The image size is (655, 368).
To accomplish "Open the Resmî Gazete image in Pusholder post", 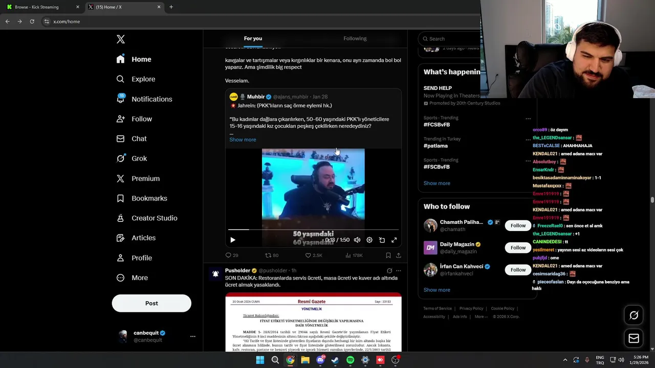I will 313,322.
